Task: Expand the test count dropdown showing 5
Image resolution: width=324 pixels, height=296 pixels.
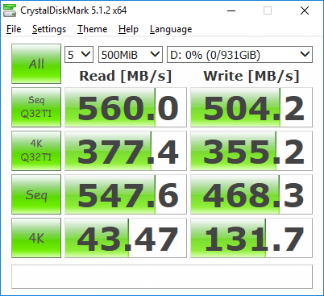Action: pos(79,55)
